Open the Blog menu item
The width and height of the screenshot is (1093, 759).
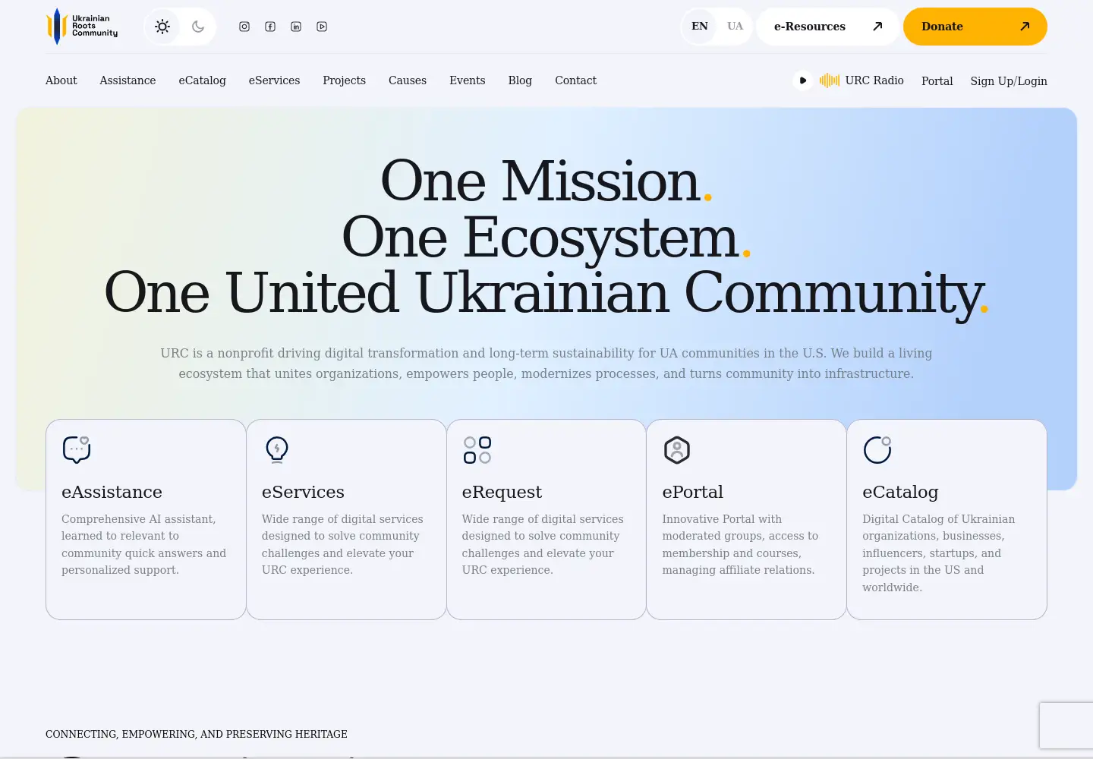pos(520,80)
